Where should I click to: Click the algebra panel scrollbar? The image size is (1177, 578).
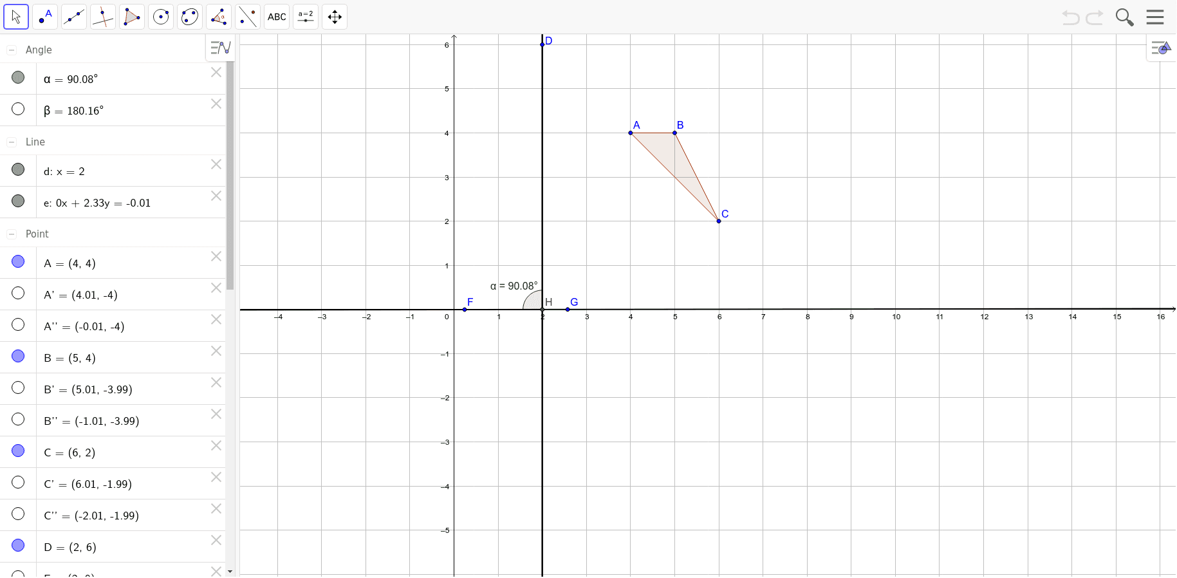tap(230, 175)
